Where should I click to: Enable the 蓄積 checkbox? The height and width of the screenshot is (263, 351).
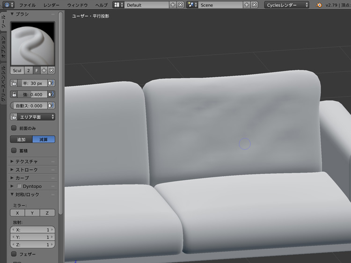pos(14,150)
